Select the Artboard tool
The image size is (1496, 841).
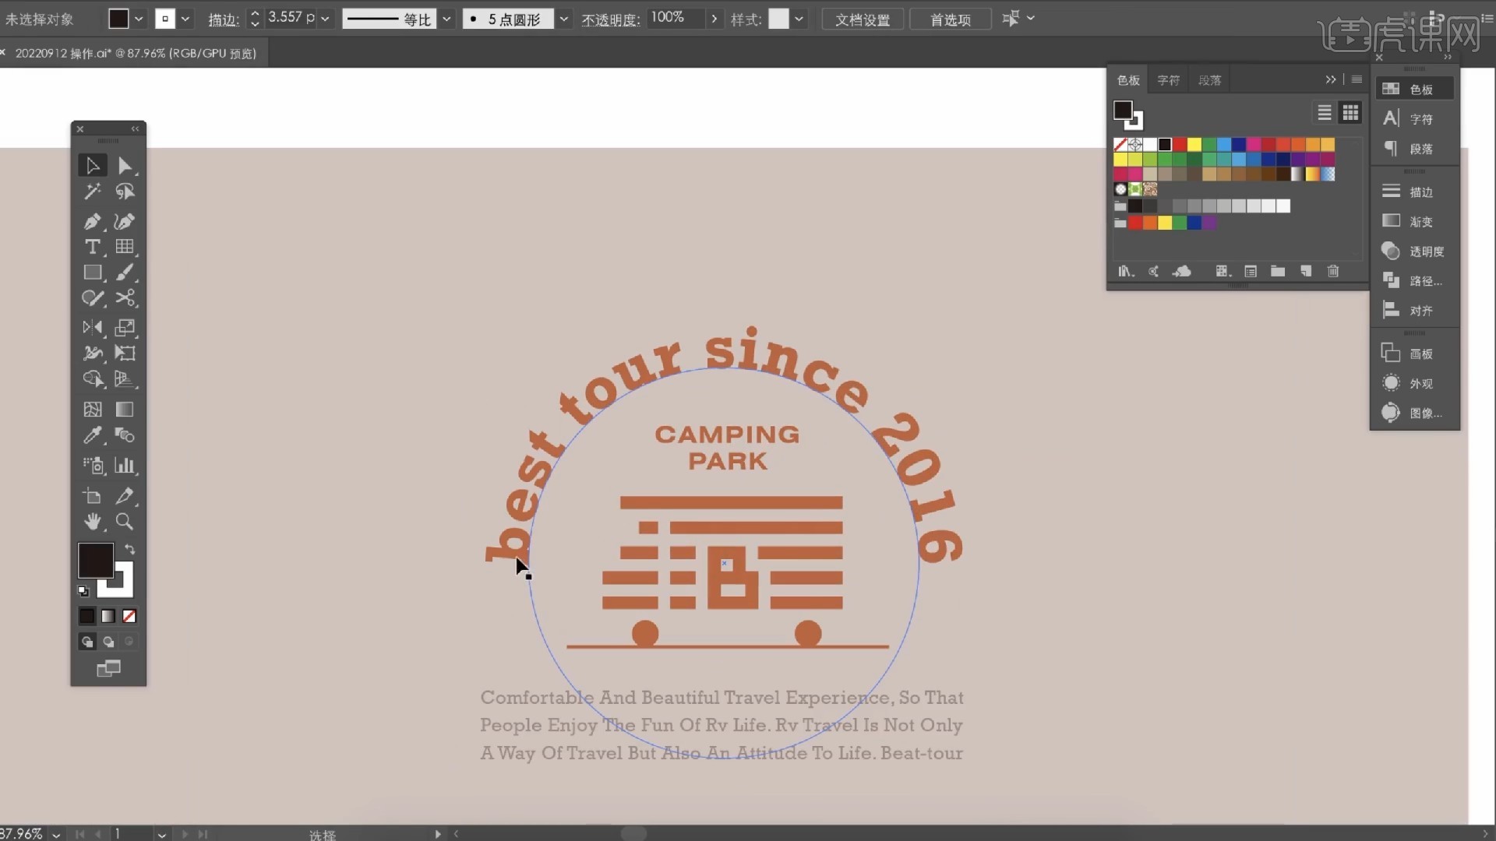93,496
